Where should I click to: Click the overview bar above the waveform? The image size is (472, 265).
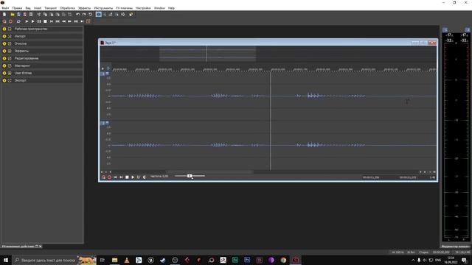(268, 54)
